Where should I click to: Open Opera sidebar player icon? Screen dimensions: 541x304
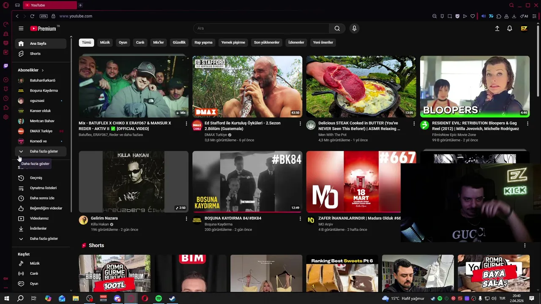coord(6,80)
